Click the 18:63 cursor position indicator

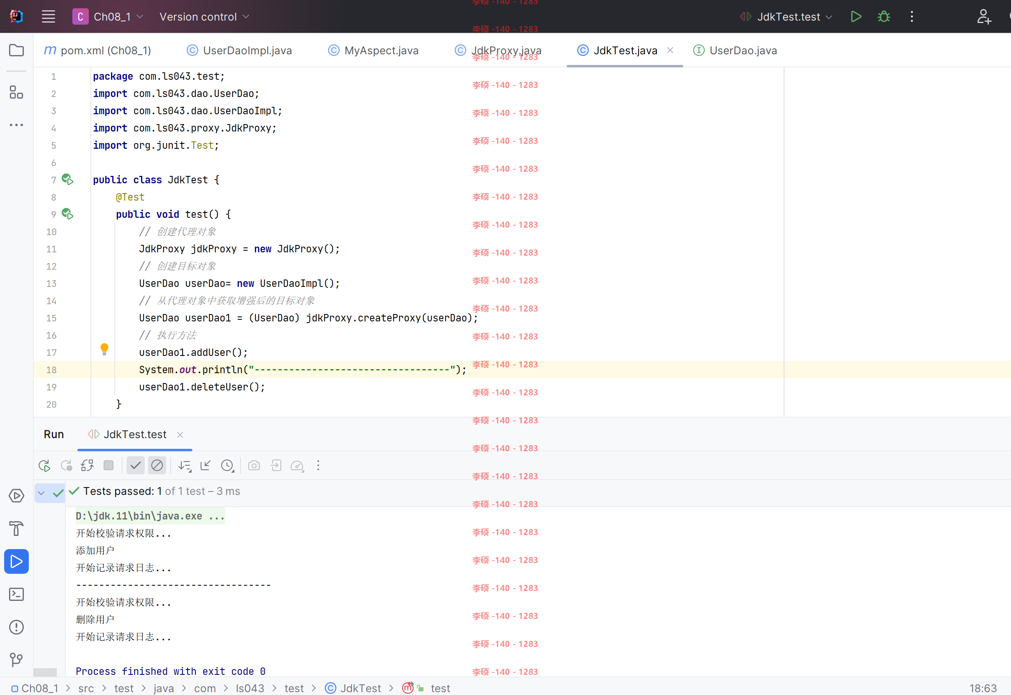click(x=983, y=688)
